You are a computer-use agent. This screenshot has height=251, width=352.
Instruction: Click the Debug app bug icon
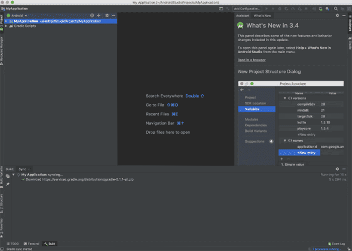280,9
